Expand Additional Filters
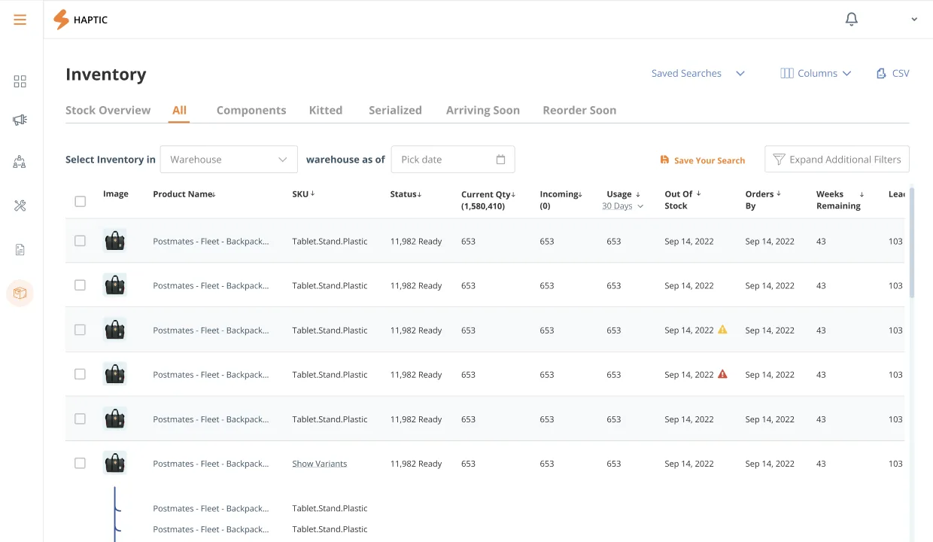The image size is (933, 542). (837, 160)
